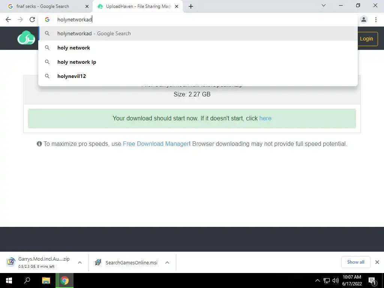
Task: Click the msi installer icon in downloads bar
Action: (x=98, y=262)
